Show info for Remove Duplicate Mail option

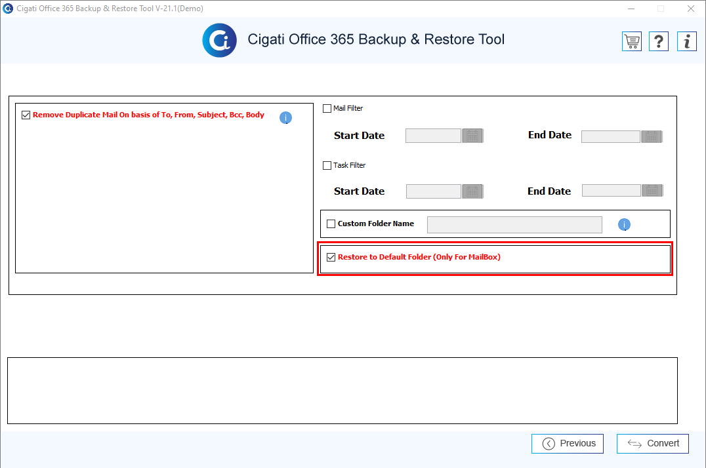pos(285,118)
